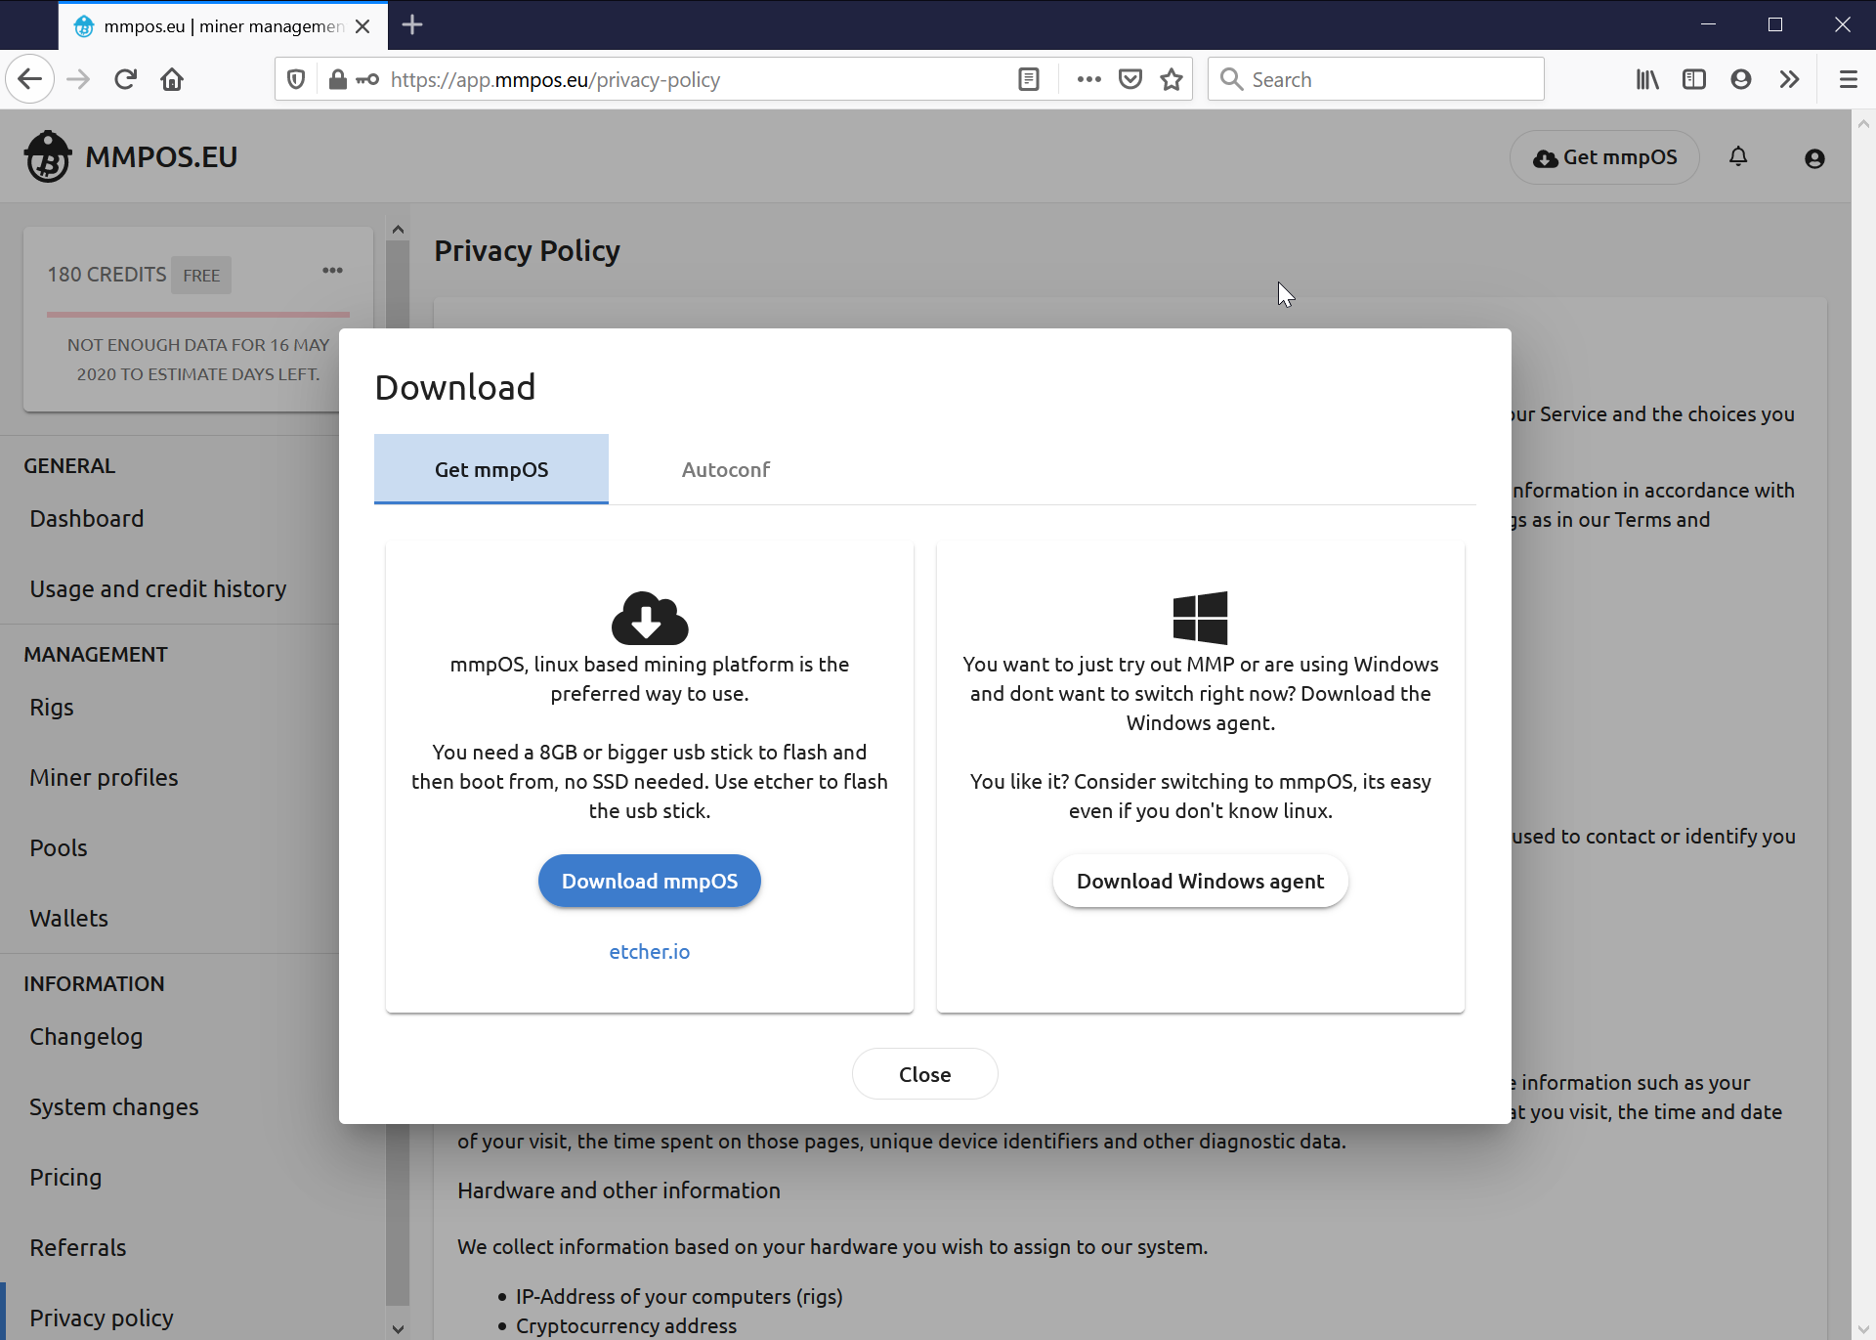Close the mmpos.eu browser tab

point(362,26)
